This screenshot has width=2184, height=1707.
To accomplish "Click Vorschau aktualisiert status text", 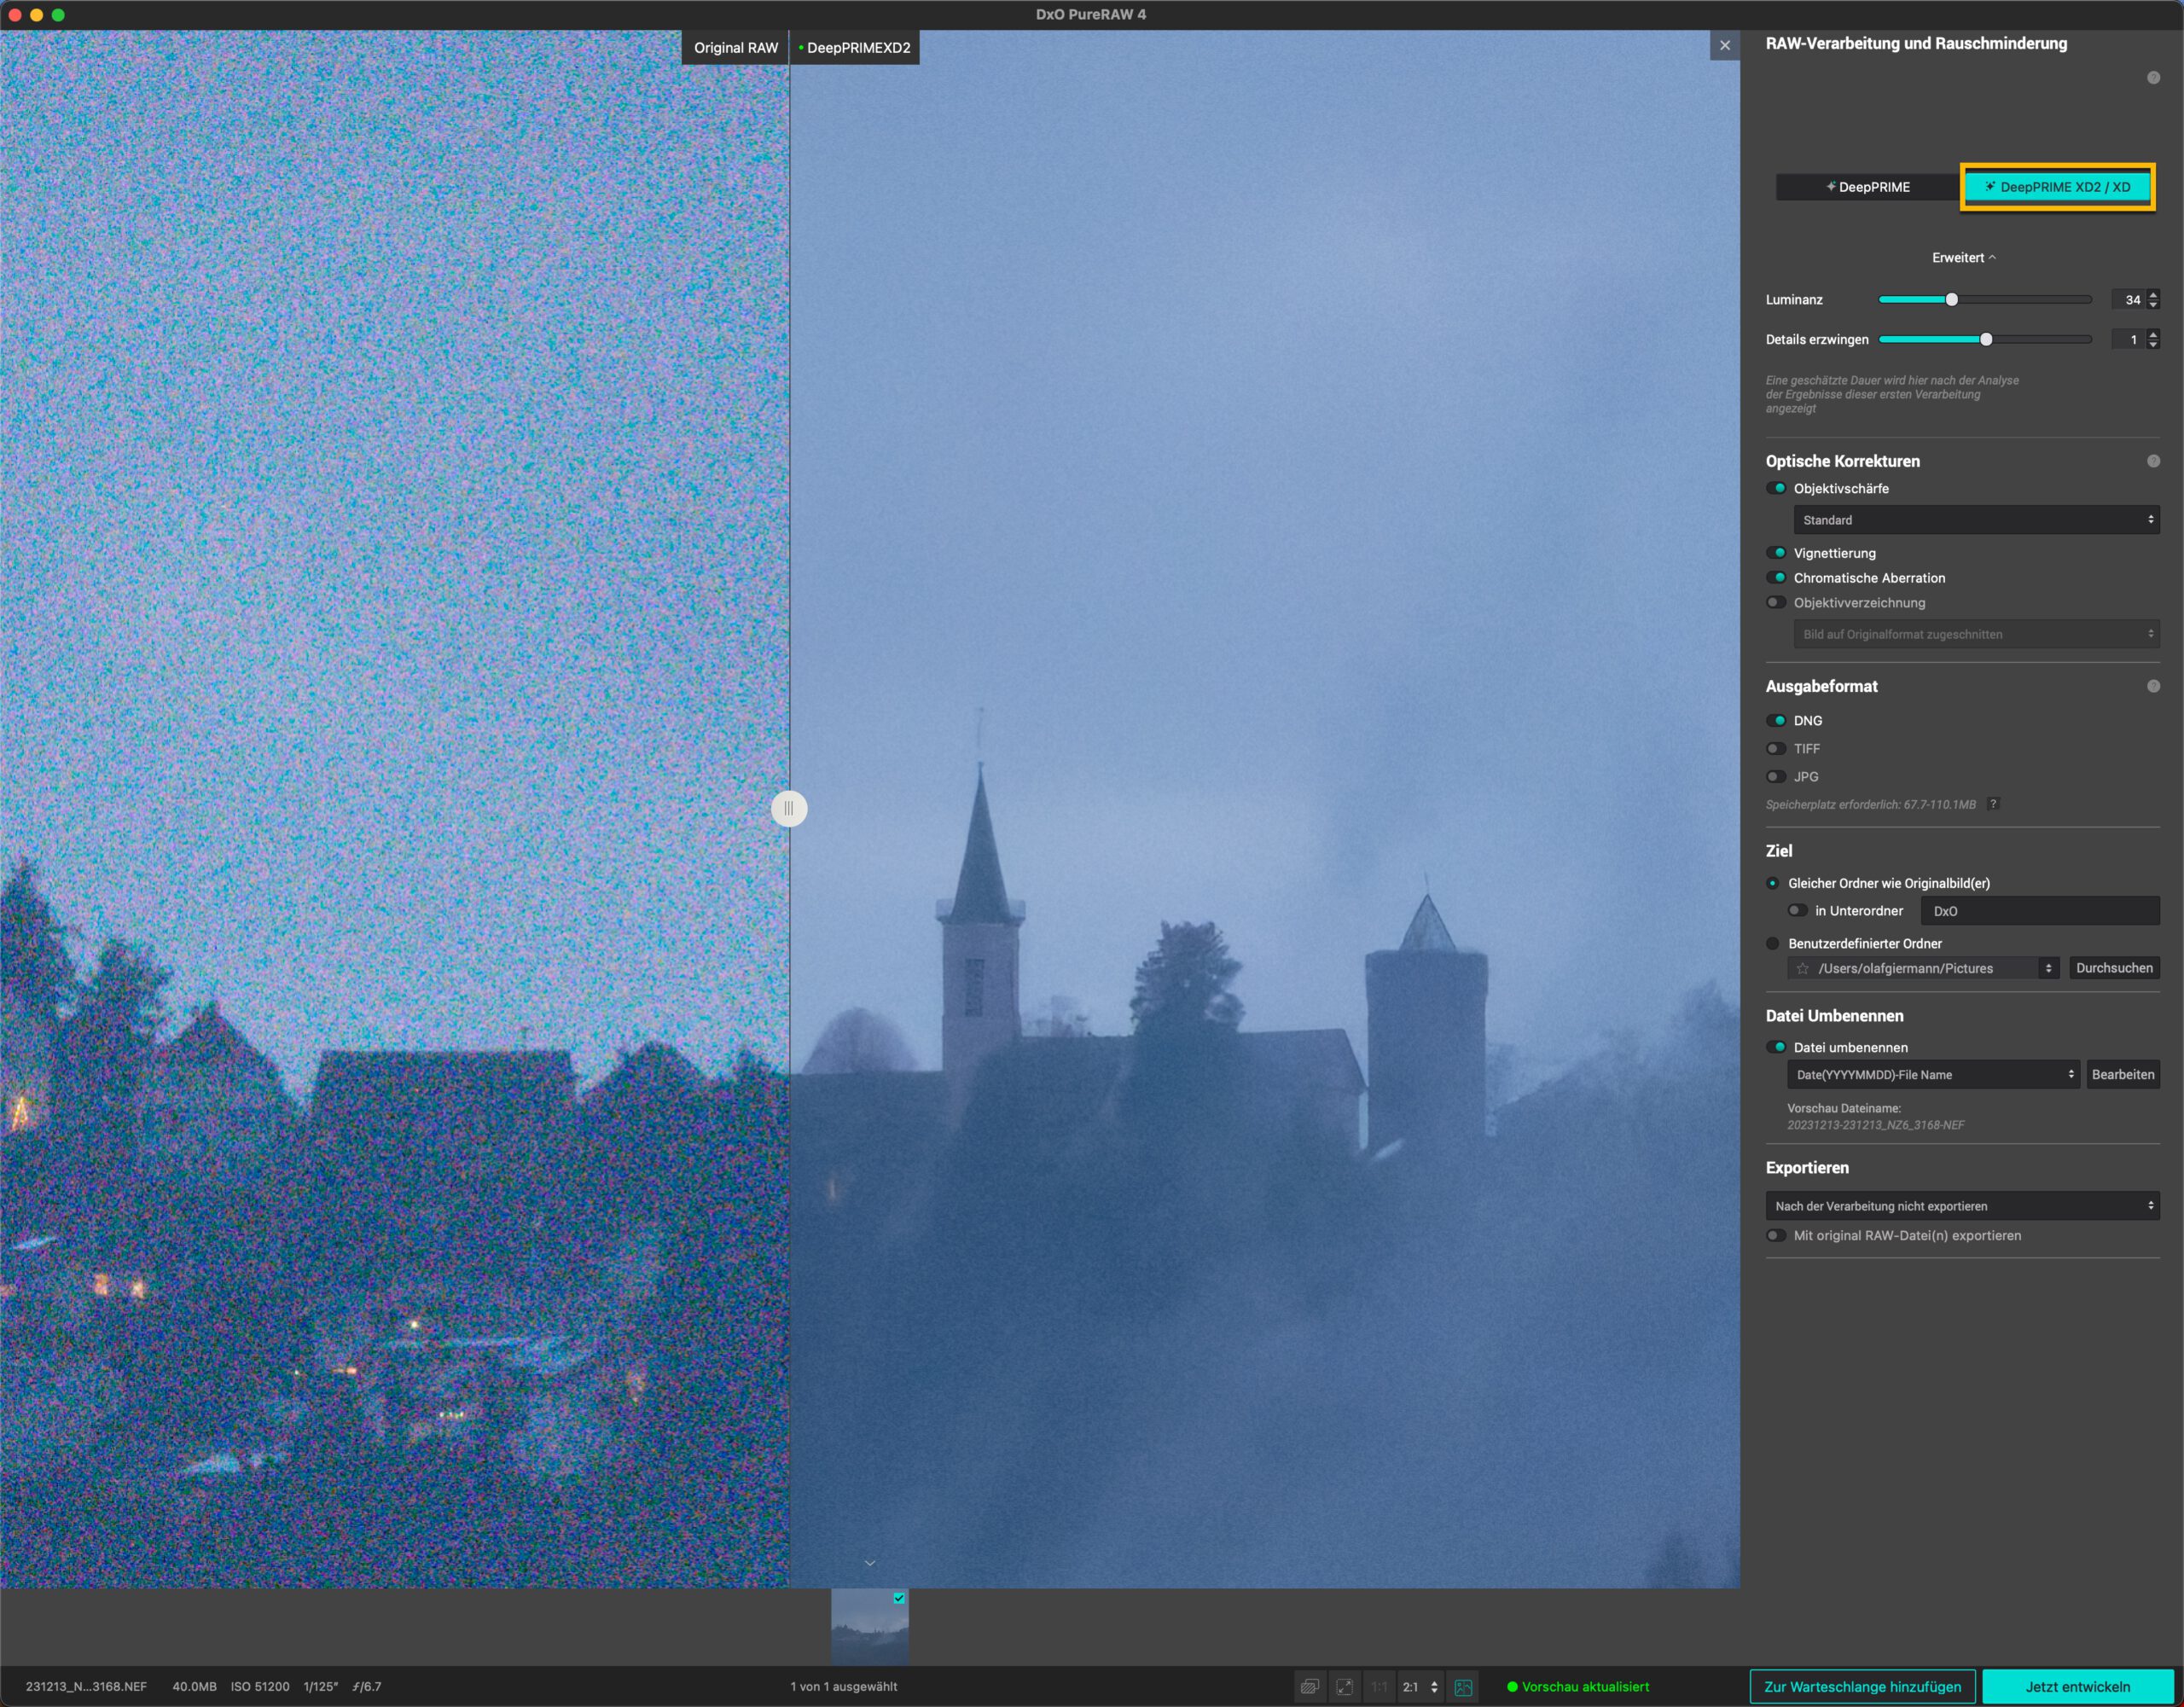I will click(1584, 1687).
